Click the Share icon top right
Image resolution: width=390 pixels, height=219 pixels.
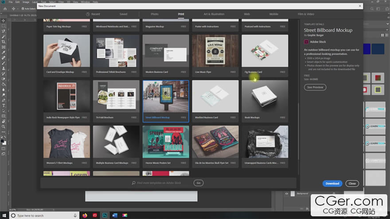[387, 9]
